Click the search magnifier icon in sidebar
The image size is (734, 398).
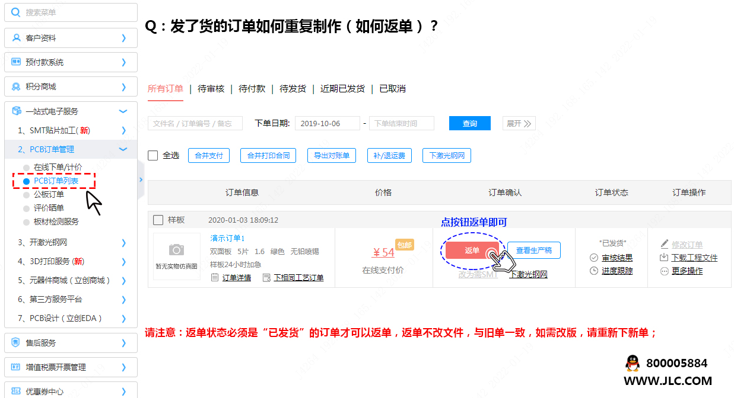click(x=15, y=12)
